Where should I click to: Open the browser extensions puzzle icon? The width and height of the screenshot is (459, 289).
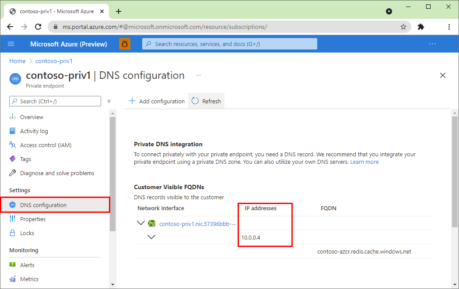point(420,27)
